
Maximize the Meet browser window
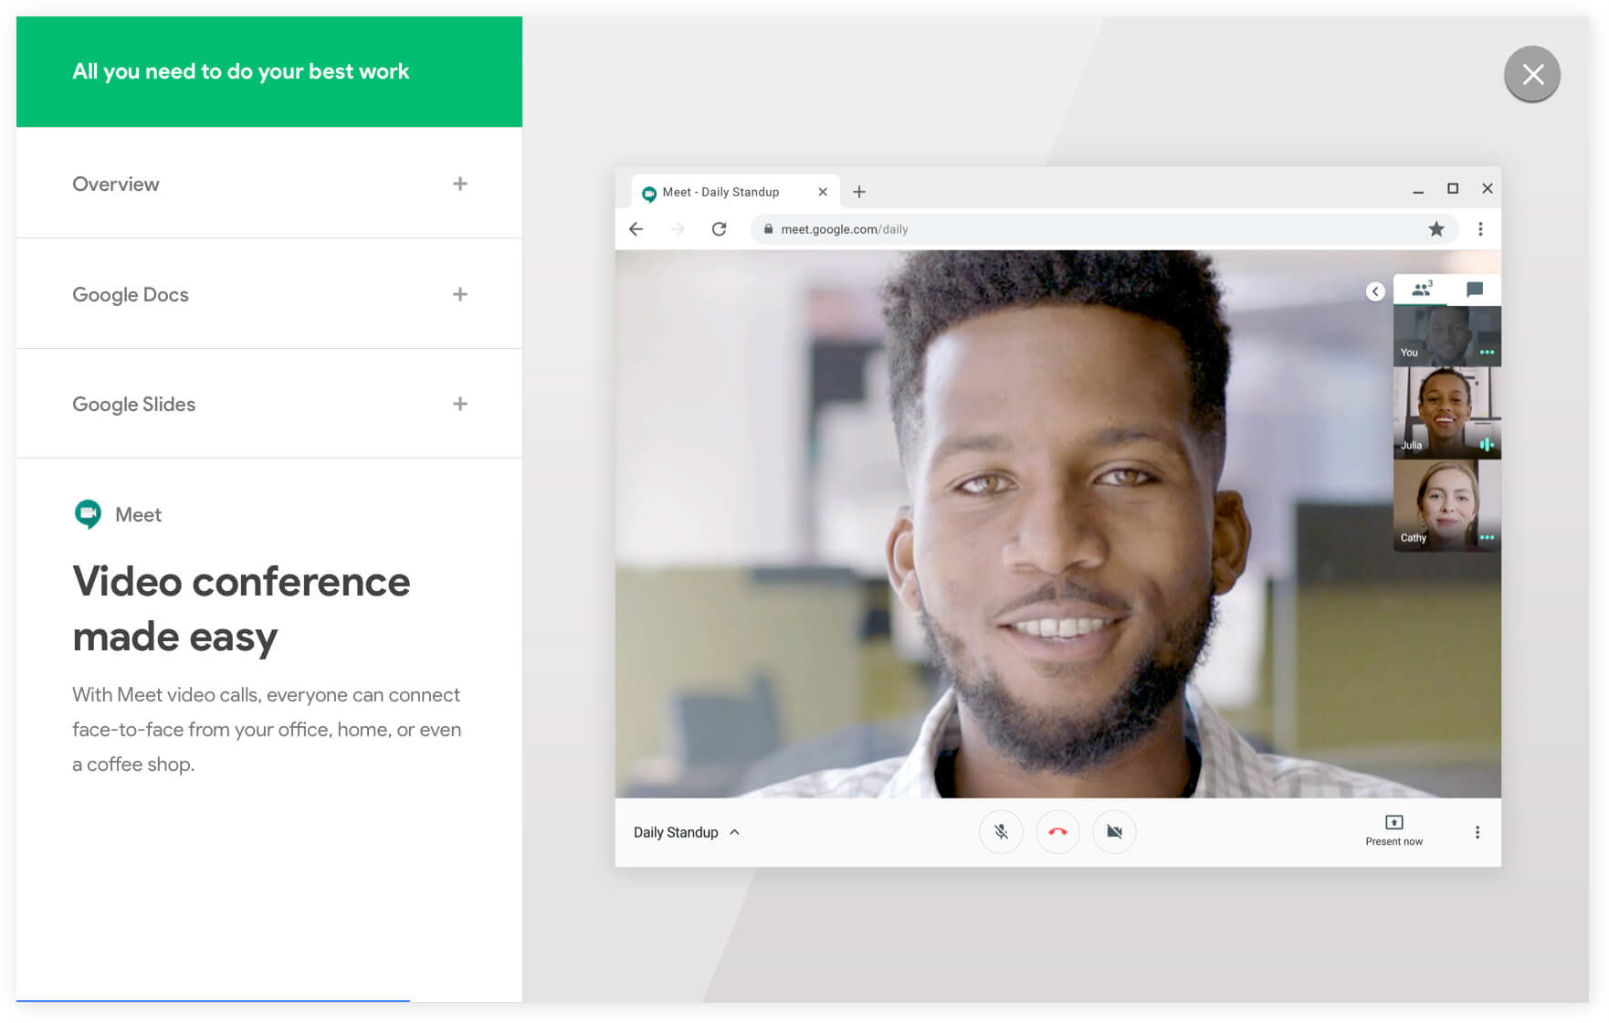(x=1453, y=188)
